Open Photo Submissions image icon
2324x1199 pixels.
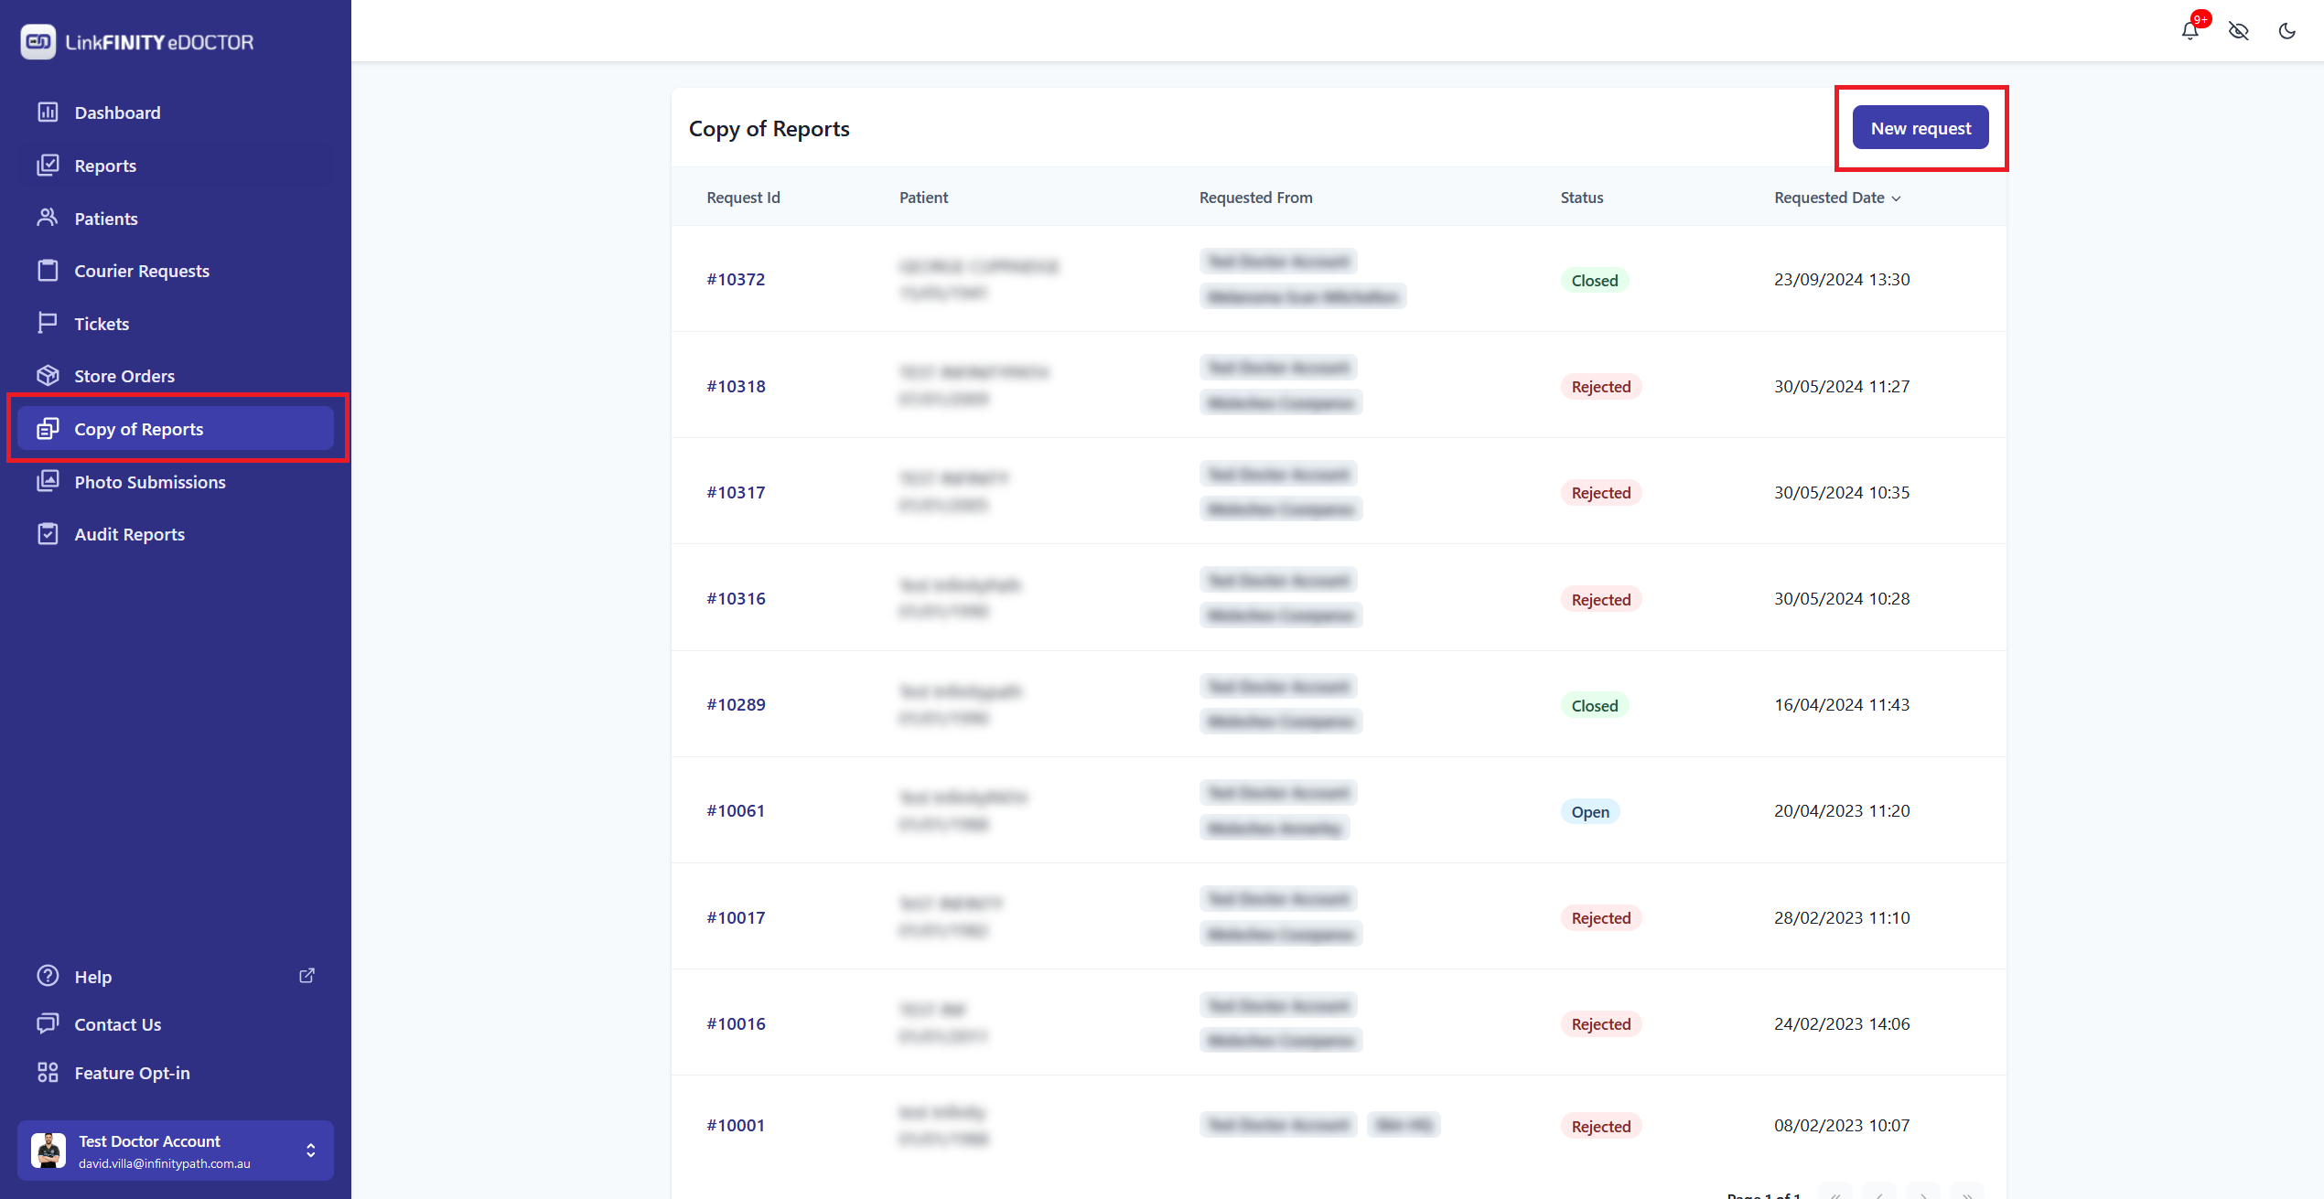click(x=48, y=481)
